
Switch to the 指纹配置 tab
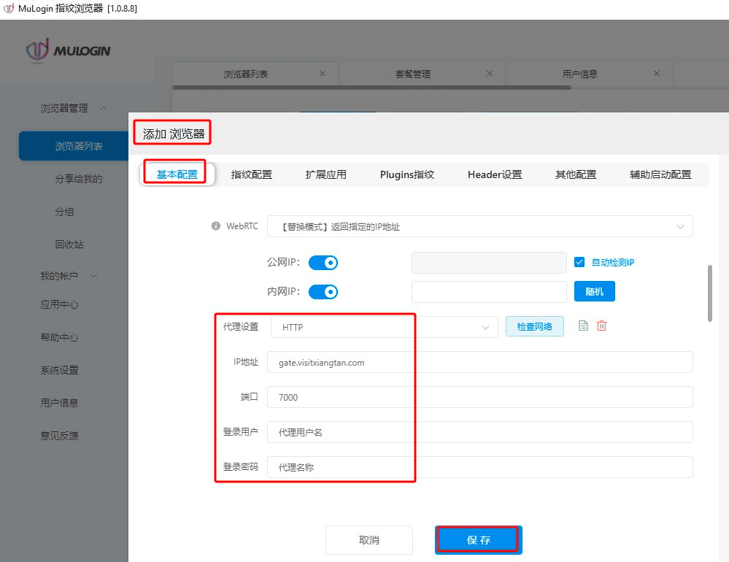252,174
